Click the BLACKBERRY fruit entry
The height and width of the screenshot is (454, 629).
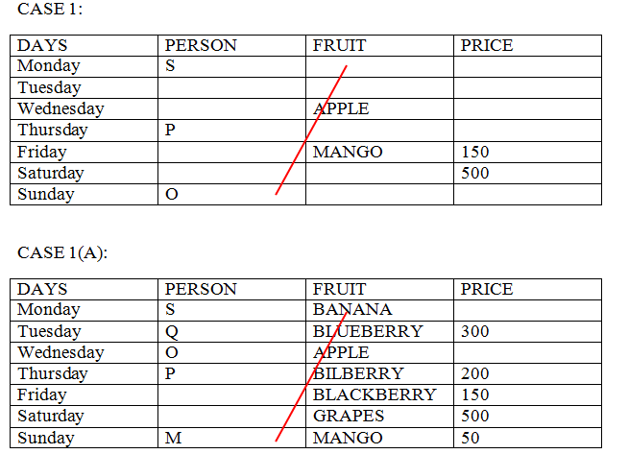point(375,394)
